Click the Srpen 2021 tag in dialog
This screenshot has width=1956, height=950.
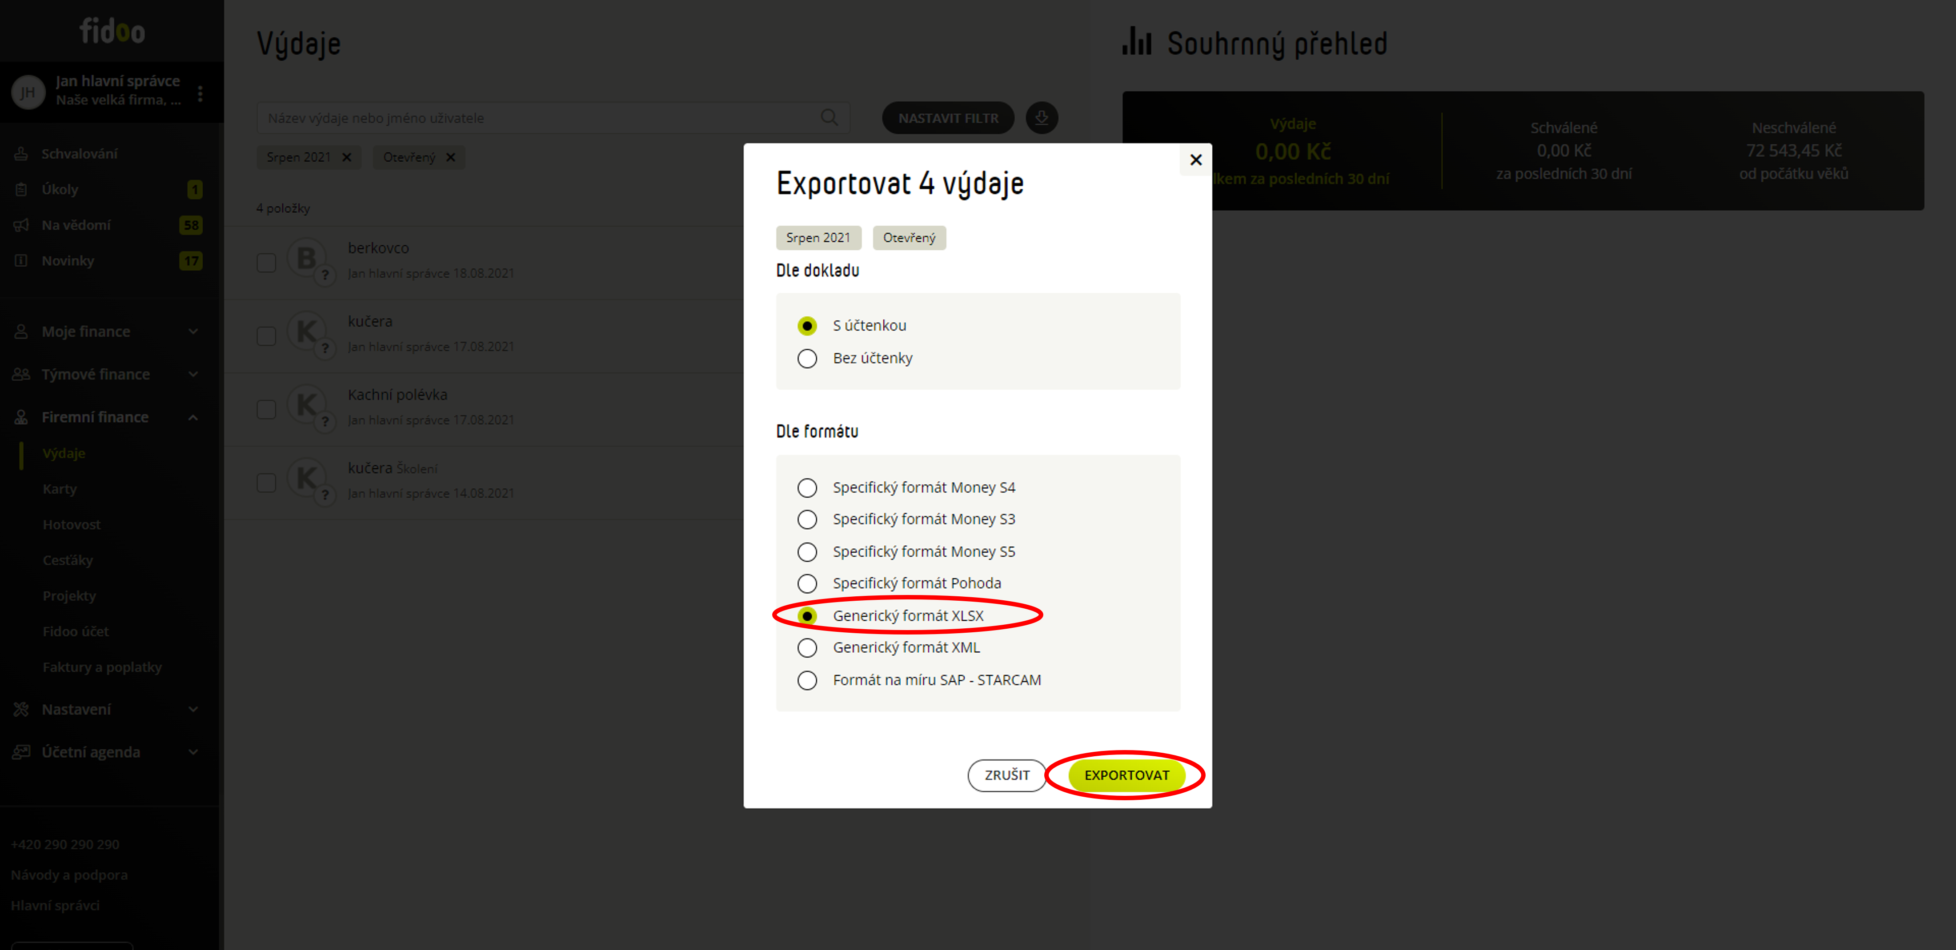[x=818, y=237]
